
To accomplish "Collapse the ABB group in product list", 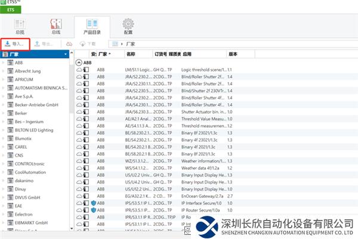I will tap(79, 62).
